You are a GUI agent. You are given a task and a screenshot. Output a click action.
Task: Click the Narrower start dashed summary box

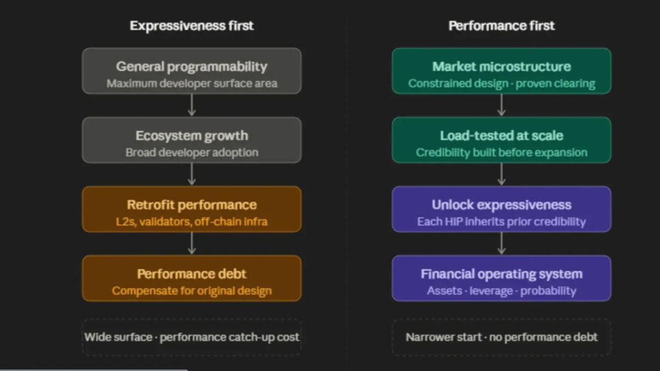501,337
